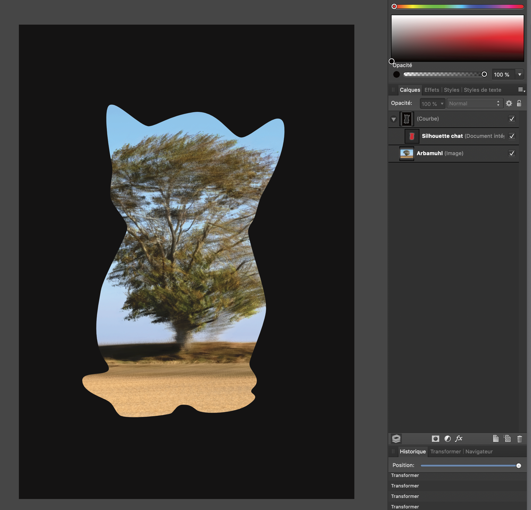Open the Transformer tab
The height and width of the screenshot is (510, 531).
445,452
